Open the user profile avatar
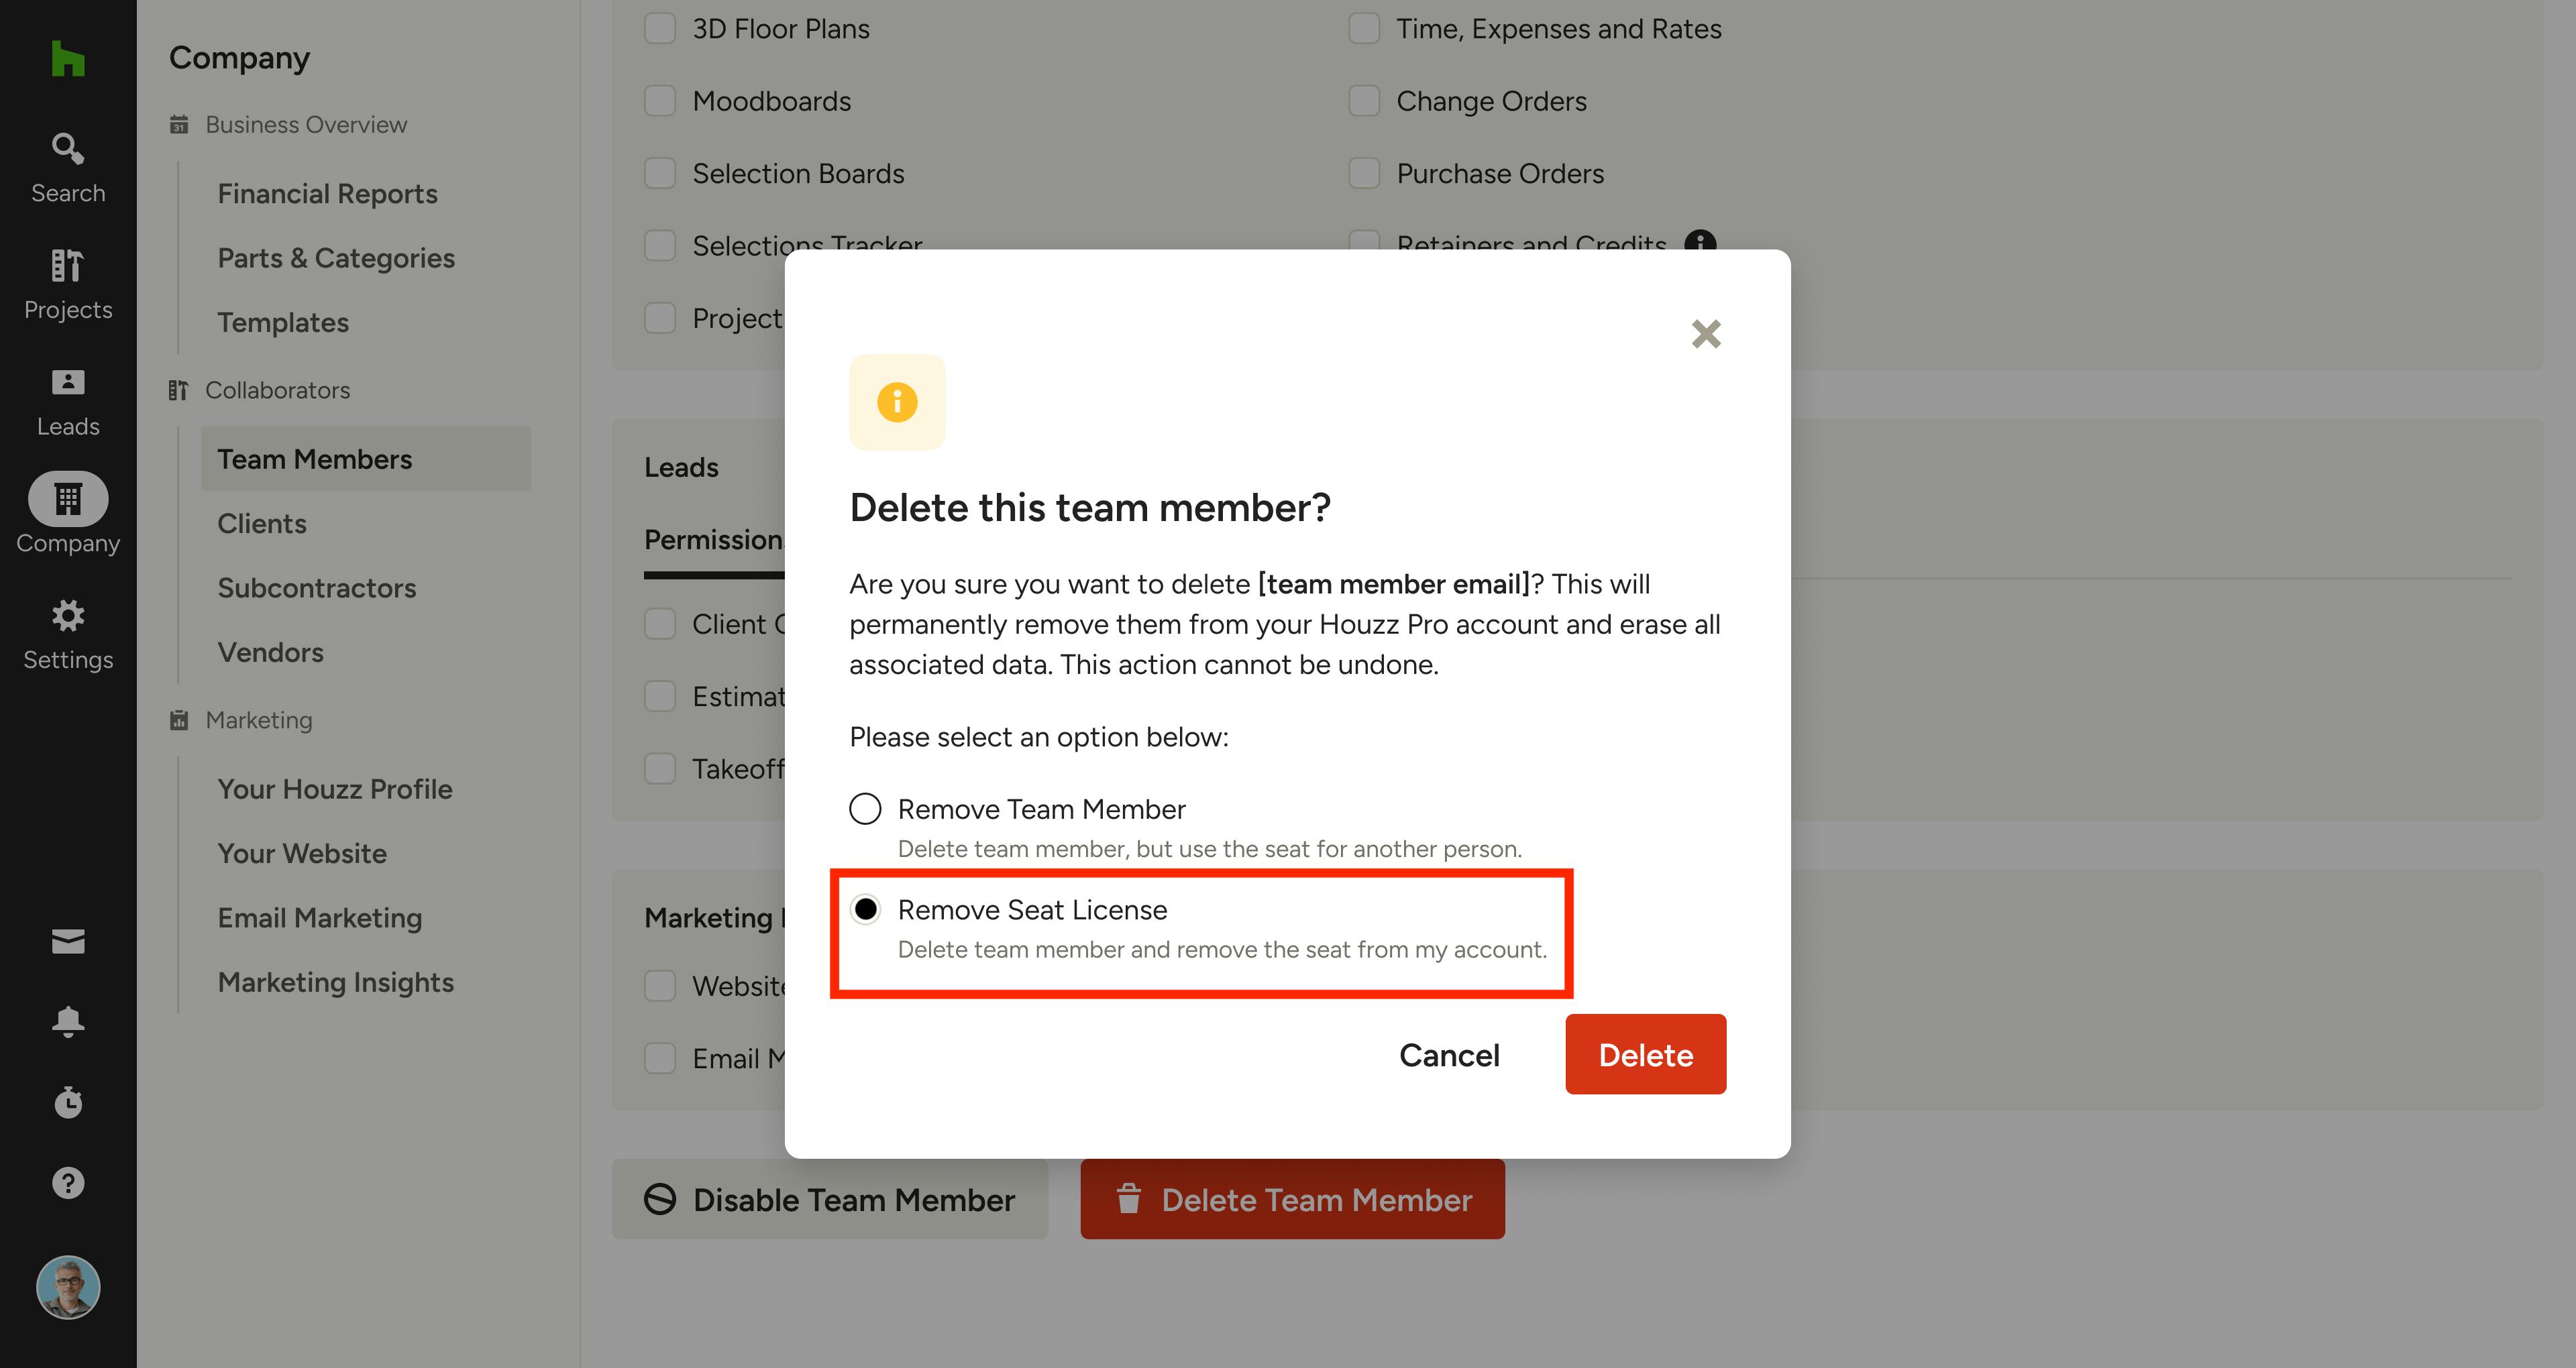2576x1368 pixels. [x=68, y=1287]
